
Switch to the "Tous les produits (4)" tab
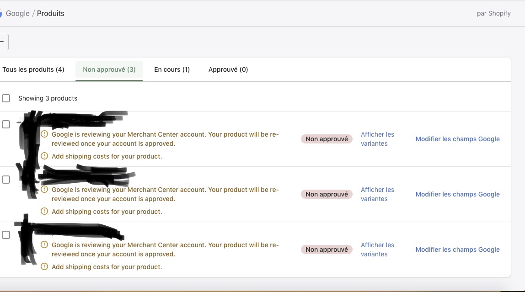[33, 69]
